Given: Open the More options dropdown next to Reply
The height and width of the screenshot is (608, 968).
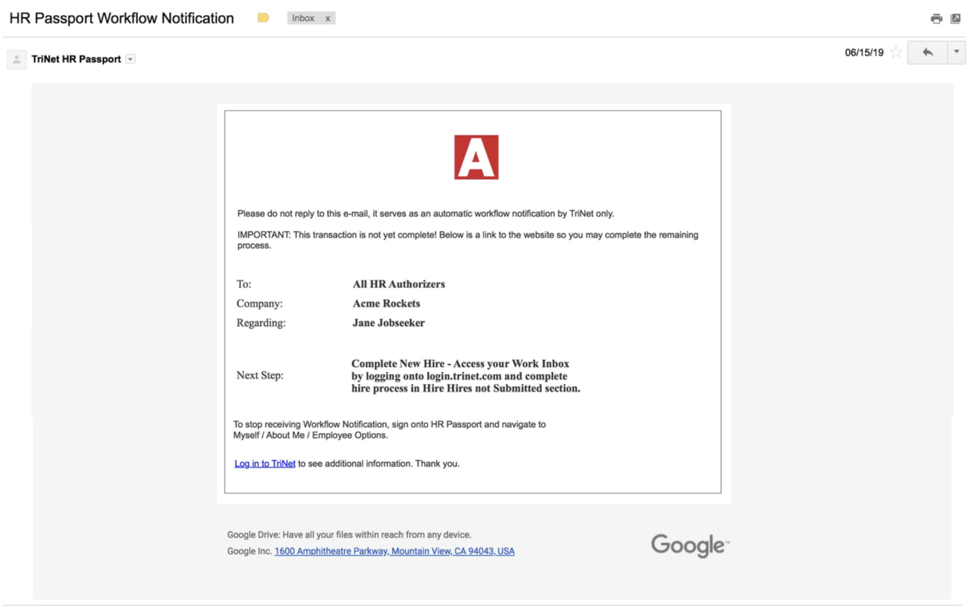Looking at the screenshot, I should point(956,53).
